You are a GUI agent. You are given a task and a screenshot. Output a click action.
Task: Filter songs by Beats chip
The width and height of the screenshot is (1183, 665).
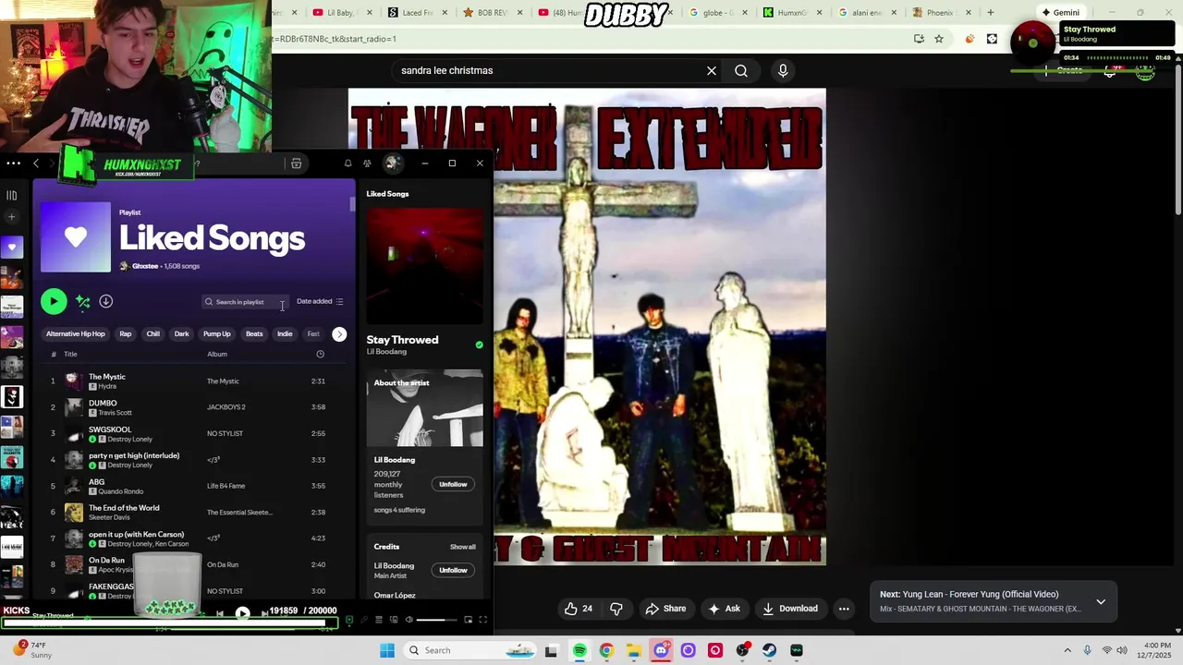point(254,333)
